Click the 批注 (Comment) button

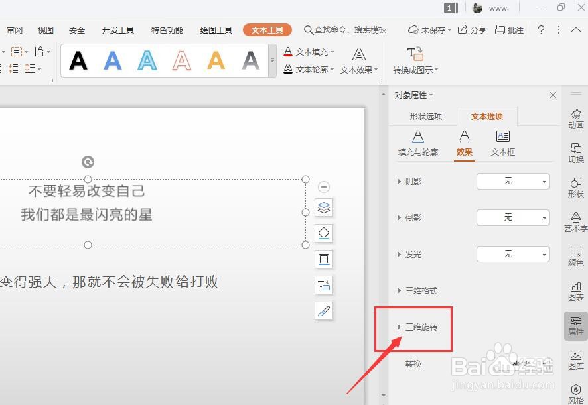pyautogui.click(x=508, y=30)
